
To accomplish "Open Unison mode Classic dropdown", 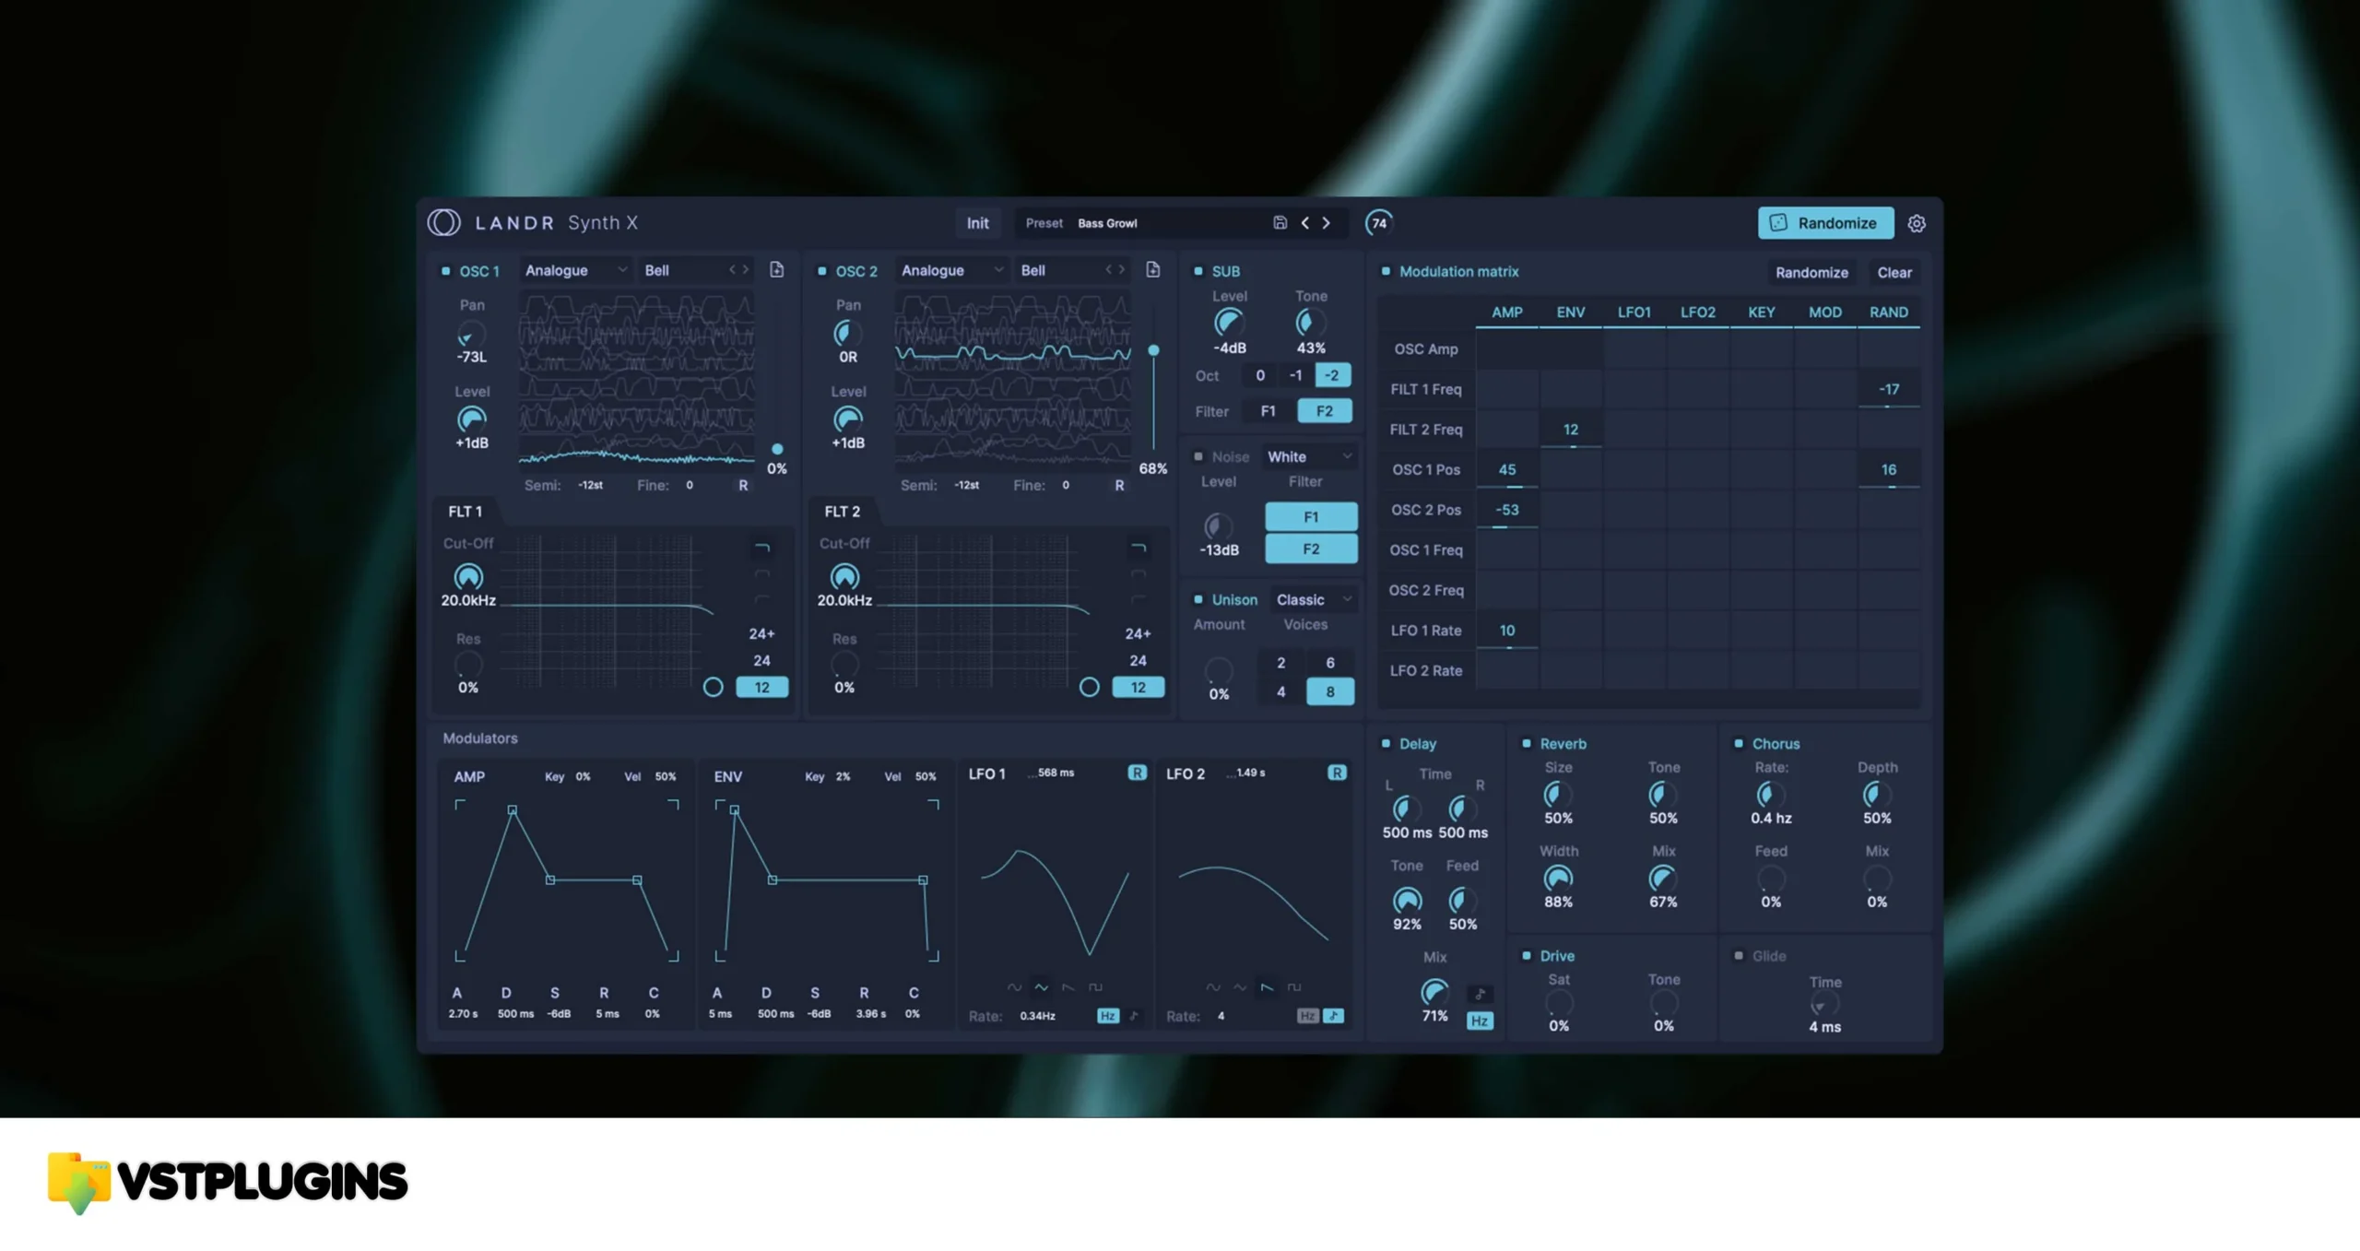I will point(1314,599).
